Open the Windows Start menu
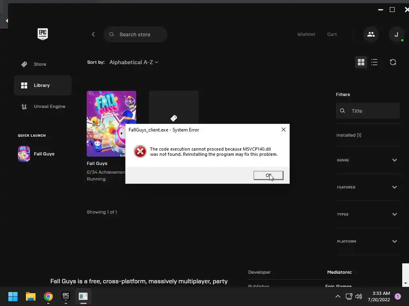The height and width of the screenshot is (306, 409). [x=13, y=296]
